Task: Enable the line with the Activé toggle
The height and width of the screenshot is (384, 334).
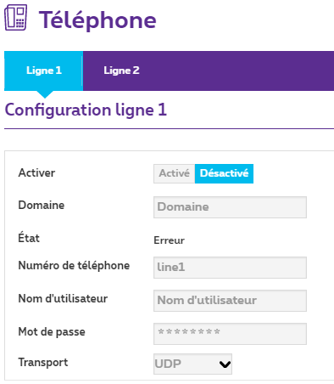Action: coord(175,173)
